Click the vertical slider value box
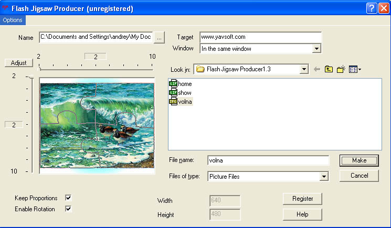The image size is (391, 228). pos(14,125)
